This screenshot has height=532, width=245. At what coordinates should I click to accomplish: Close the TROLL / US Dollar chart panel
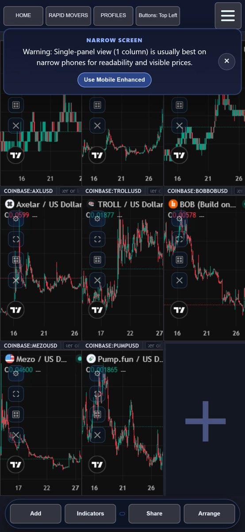[x=97, y=280]
